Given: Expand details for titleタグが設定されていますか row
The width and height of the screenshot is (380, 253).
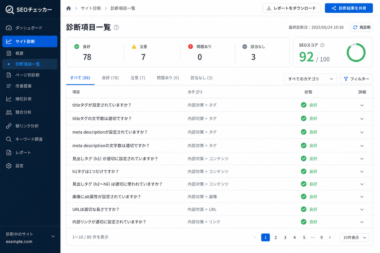Looking at the screenshot, I should point(362,105).
